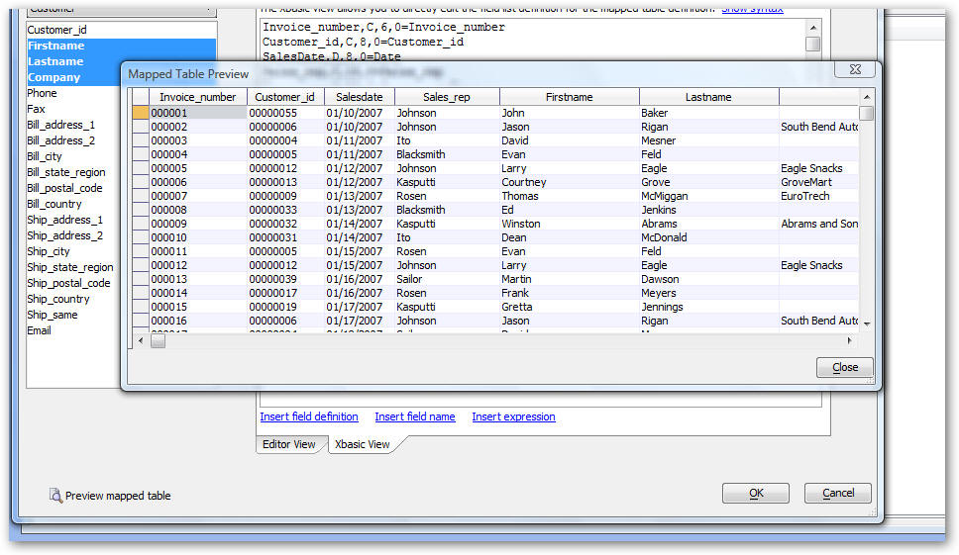Select Ship_address_2 in the field list
959x555 pixels.
coord(73,236)
